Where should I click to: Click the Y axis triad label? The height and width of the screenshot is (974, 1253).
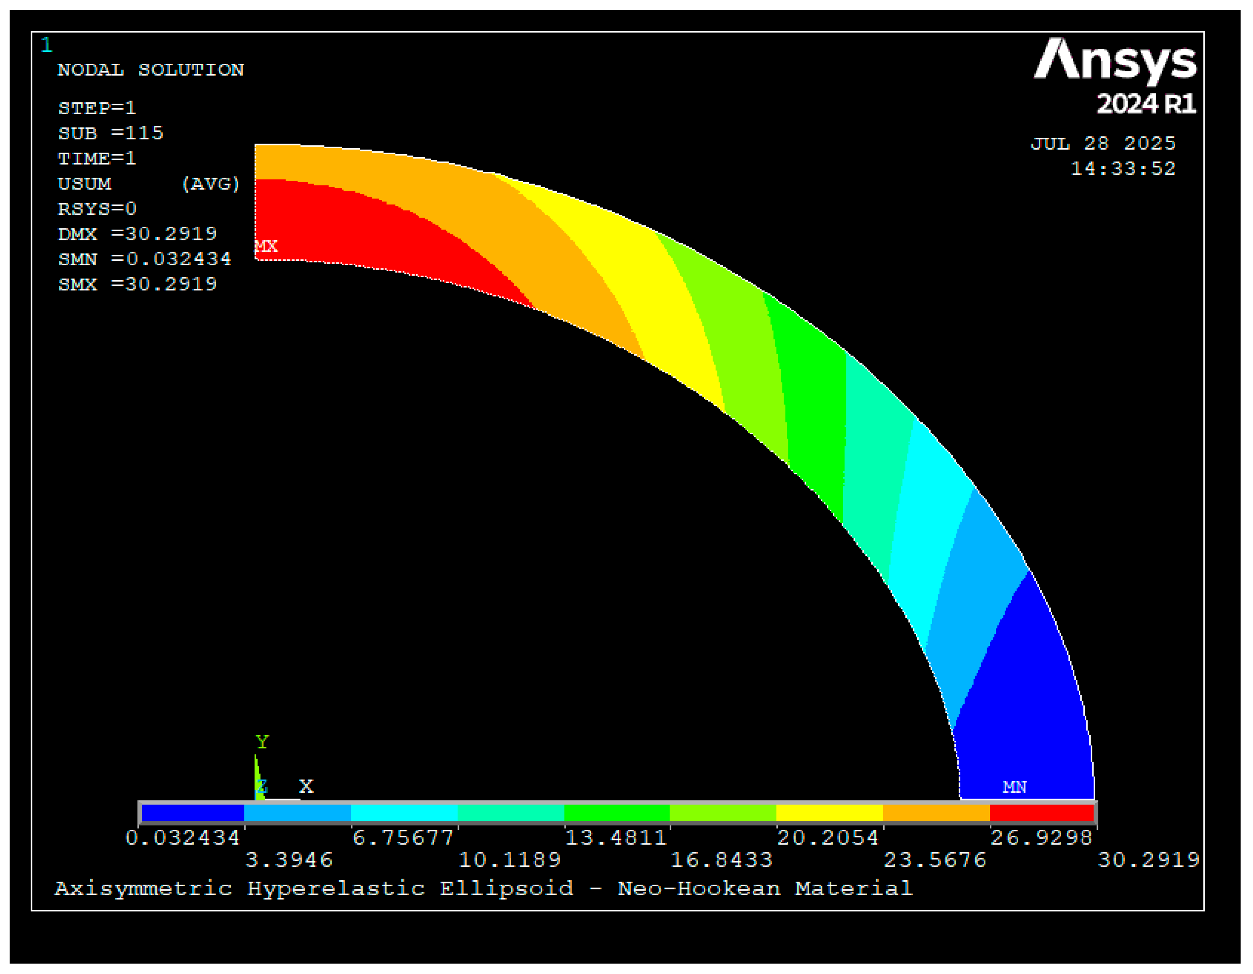(x=262, y=742)
